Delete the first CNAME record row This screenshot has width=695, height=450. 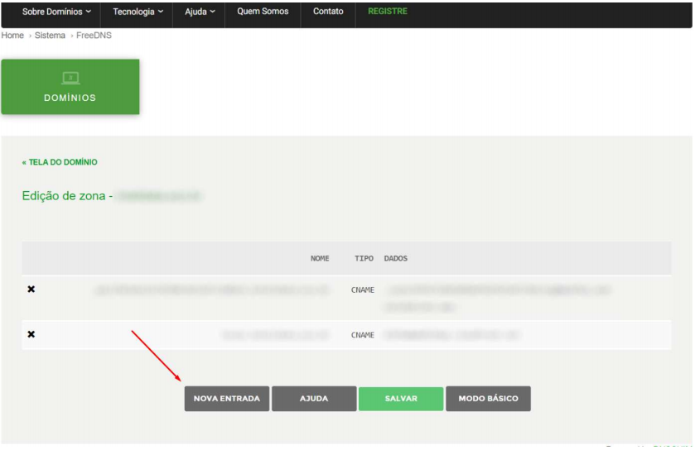(31, 290)
